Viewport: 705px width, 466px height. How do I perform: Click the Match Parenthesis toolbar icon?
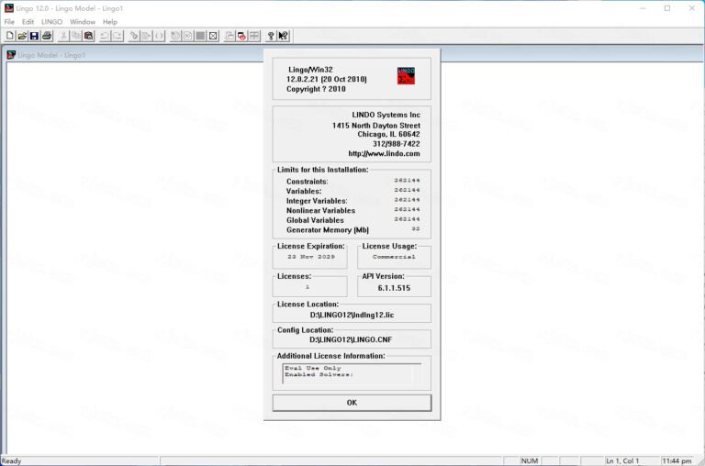tap(159, 36)
